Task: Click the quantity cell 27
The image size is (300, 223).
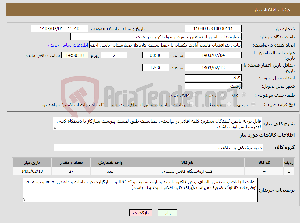Action: click(71, 171)
